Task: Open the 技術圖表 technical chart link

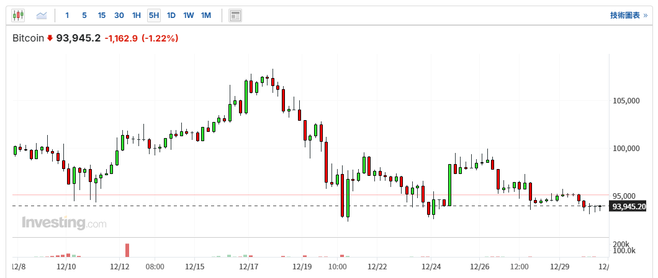Action: click(628, 15)
